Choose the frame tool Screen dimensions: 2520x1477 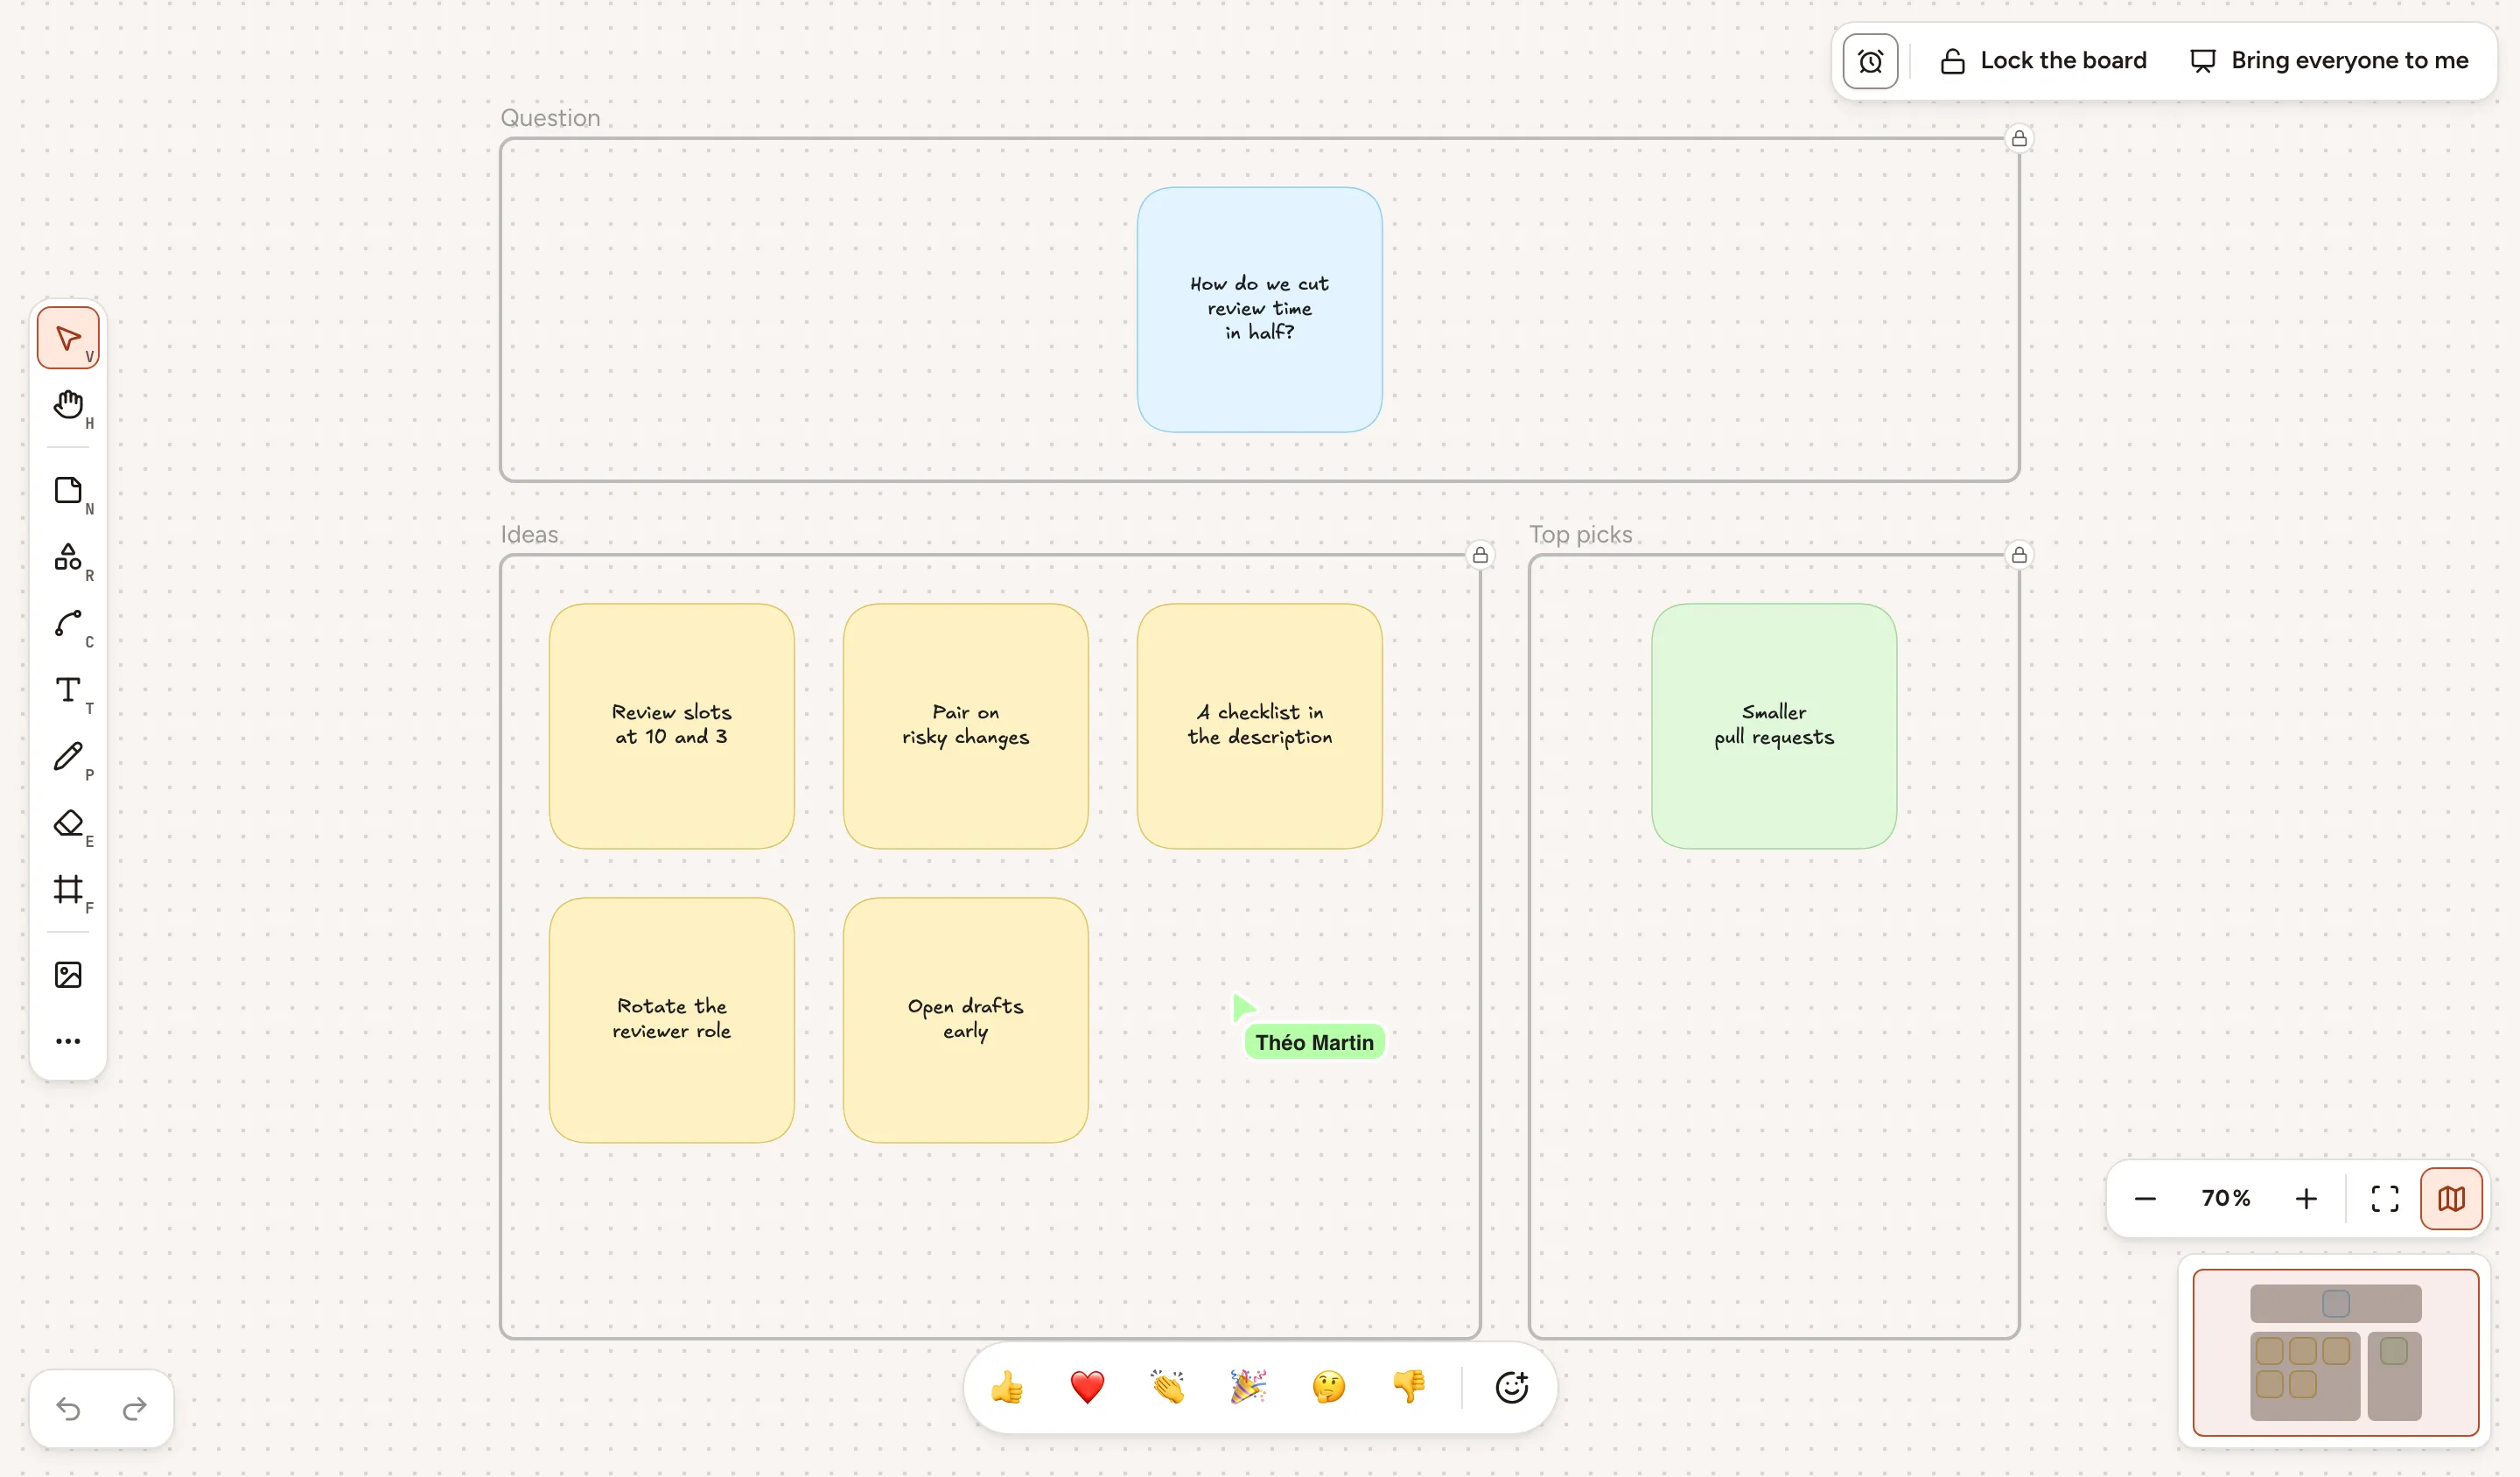(68, 890)
